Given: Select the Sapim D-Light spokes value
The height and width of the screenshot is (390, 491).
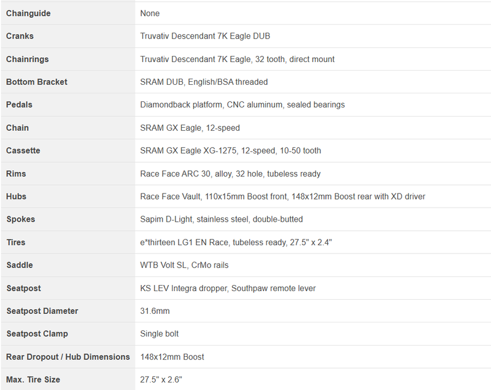Looking at the screenshot, I should [221, 219].
